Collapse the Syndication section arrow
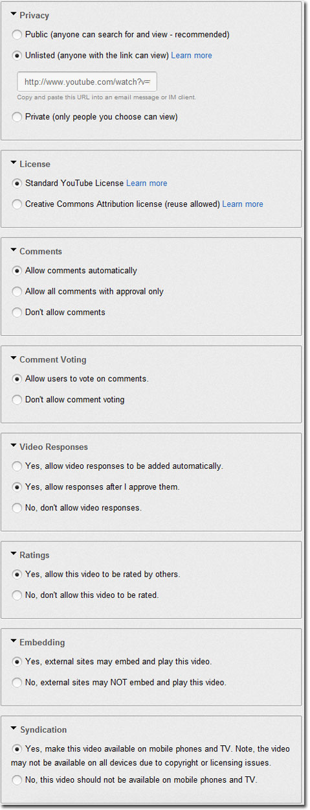This screenshot has width=310, height=810. 14,728
